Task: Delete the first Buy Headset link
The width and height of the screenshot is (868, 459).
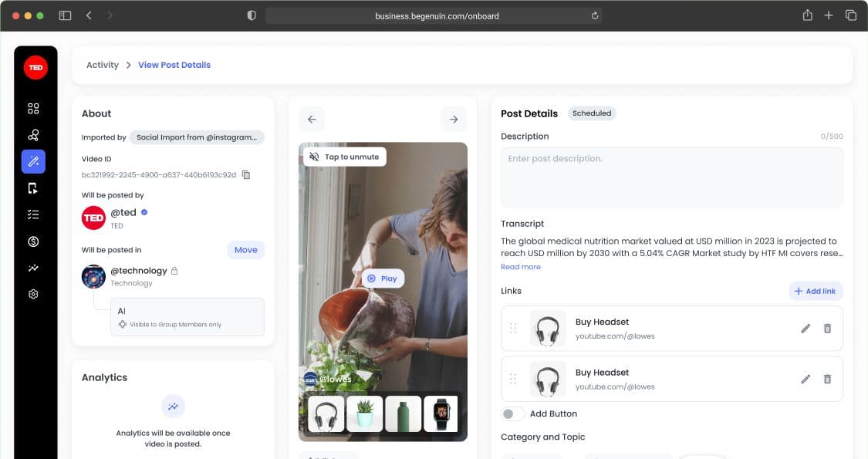Action: click(x=827, y=329)
